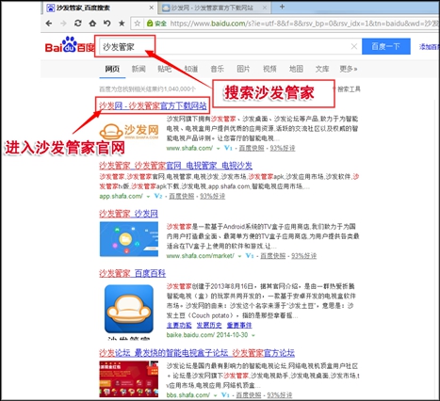The image size is (440, 401).
Task: Open the blue sofa app thumbnail
Action: (129, 309)
